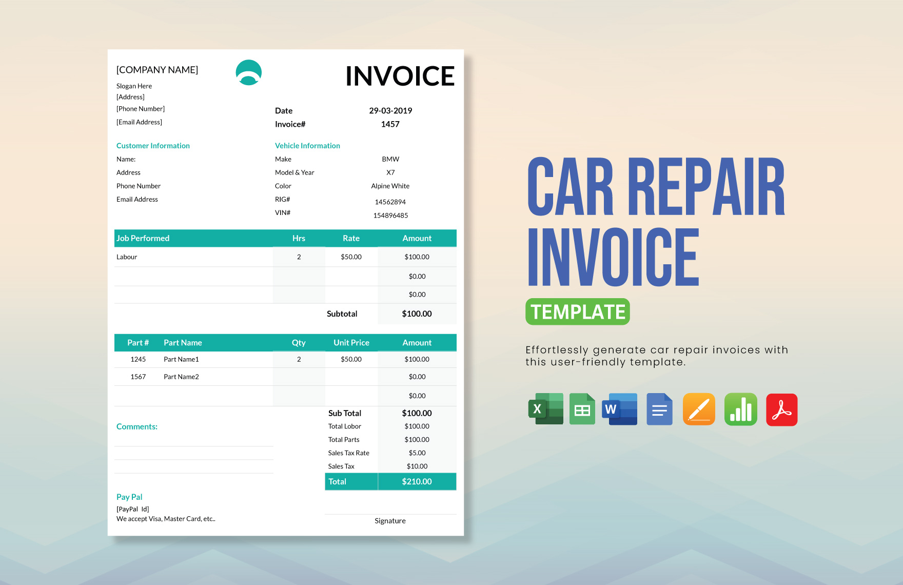Click the Adobe PDF format icon
Viewport: 903px width, 585px height.
coord(782,410)
